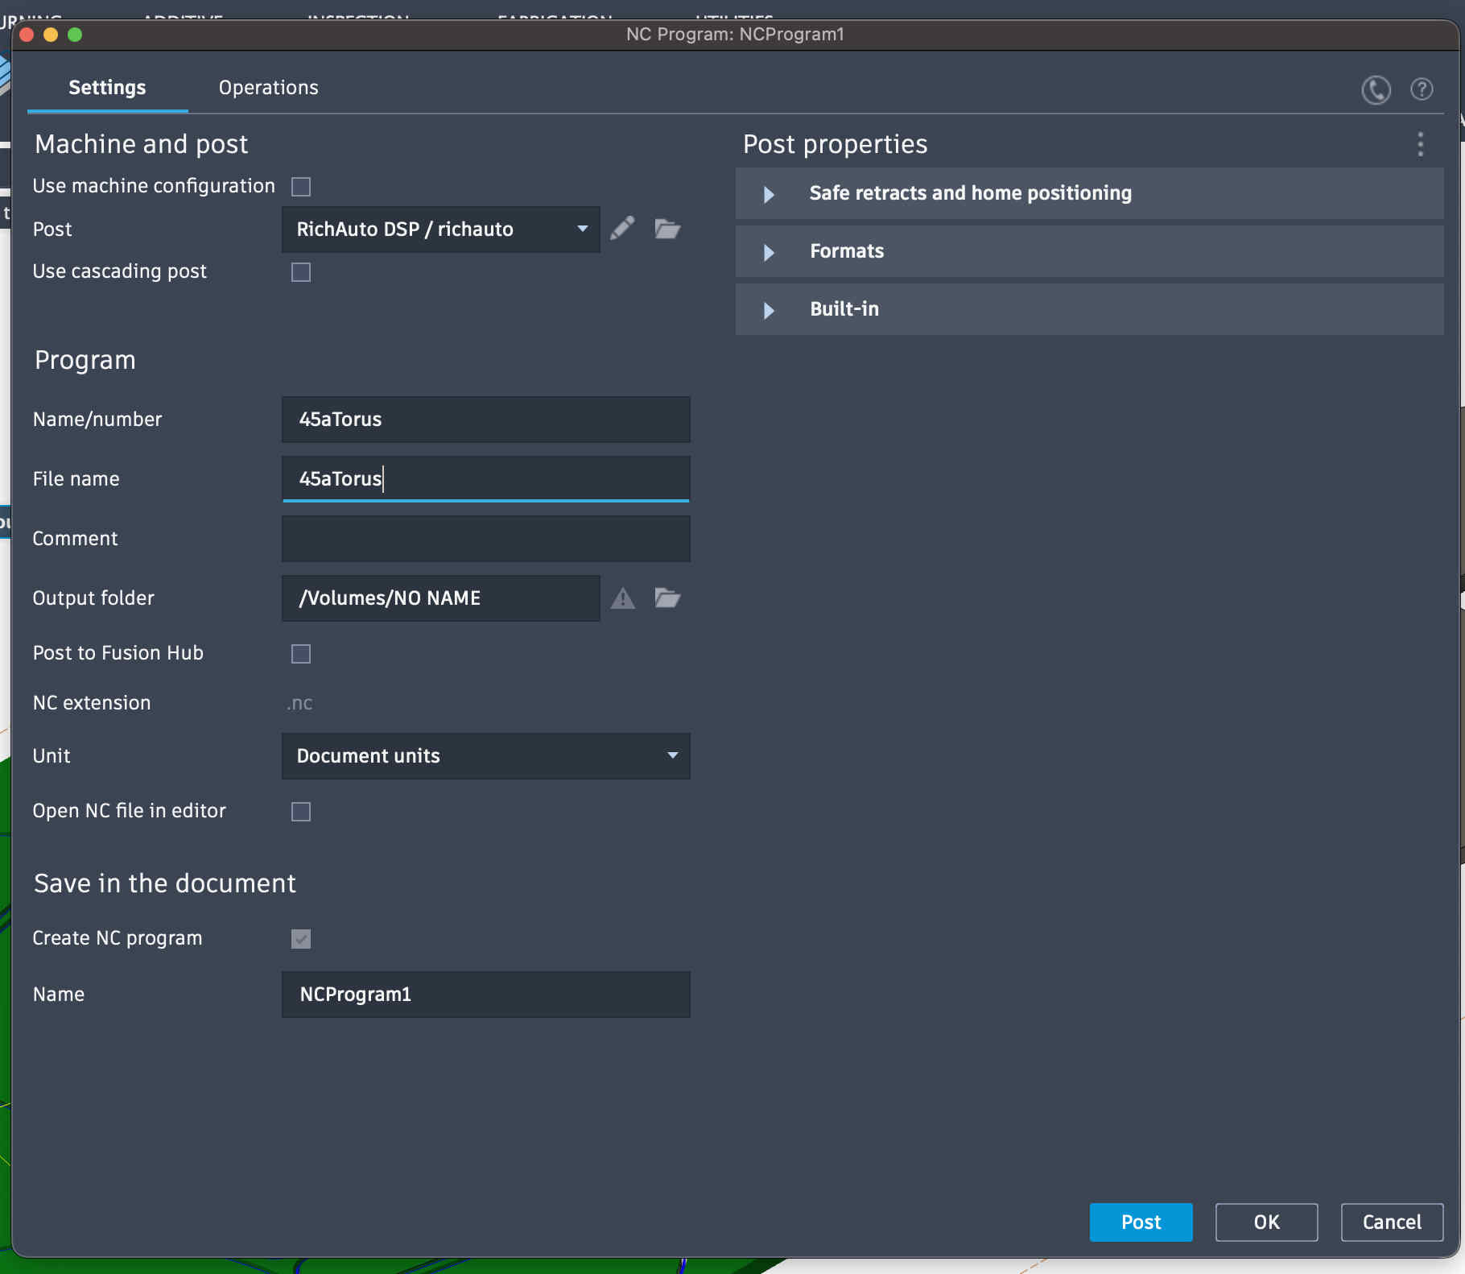
Task: Check the Post to Fusion Hub box
Action: pyautogui.click(x=301, y=654)
